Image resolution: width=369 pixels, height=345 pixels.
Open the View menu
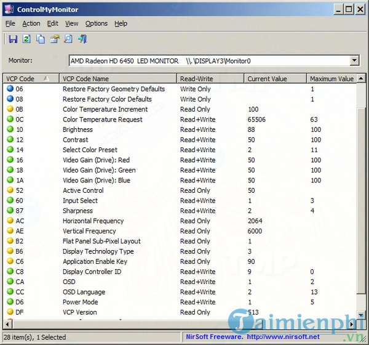pyautogui.click(x=72, y=23)
